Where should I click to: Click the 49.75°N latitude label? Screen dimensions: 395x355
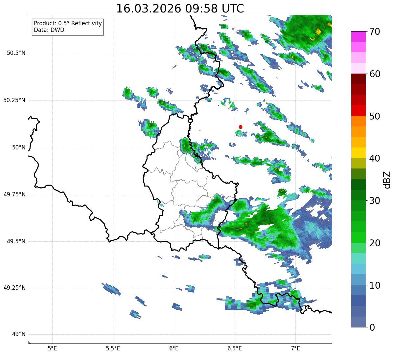(x=14, y=194)
